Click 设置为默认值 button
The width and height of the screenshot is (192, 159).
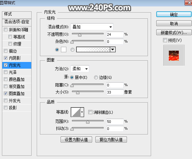76,140
